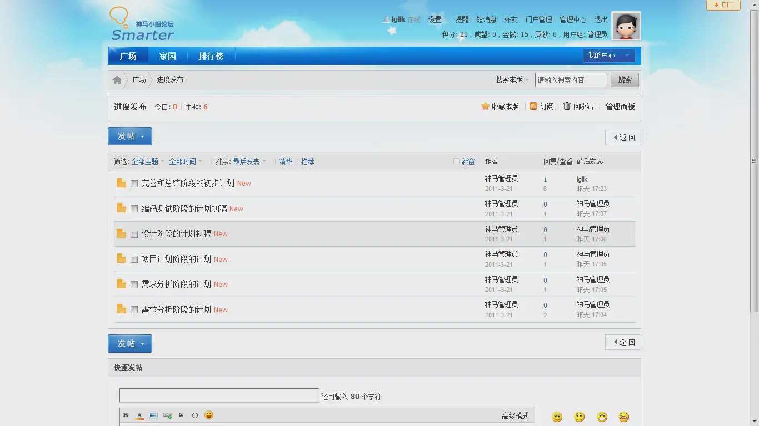Click the bold formatting icon
Viewport: 759px width, 426px height.
tap(126, 415)
